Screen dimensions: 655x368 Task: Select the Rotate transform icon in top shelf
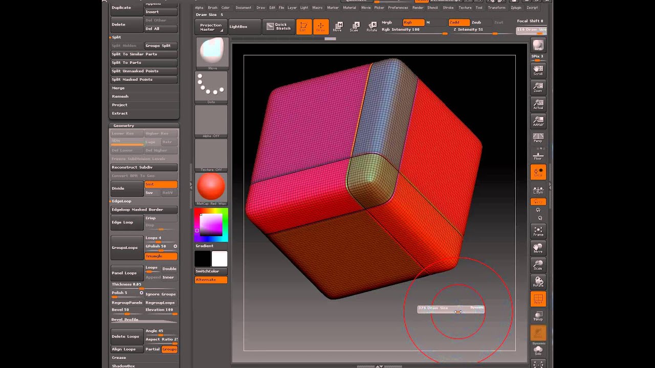click(x=372, y=27)
